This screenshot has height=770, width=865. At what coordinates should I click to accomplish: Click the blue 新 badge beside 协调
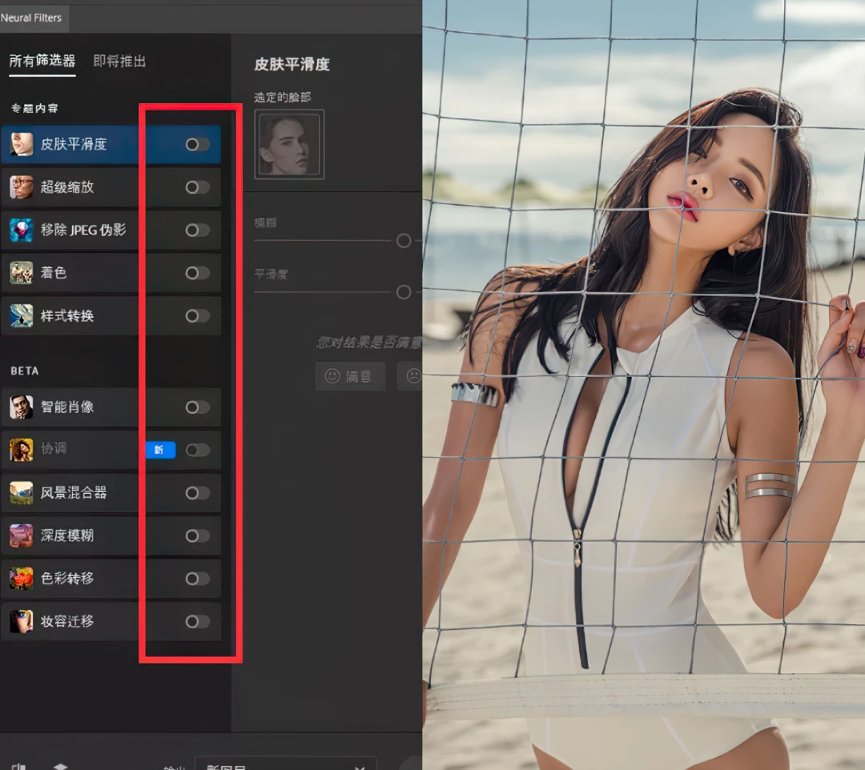click(x=160, y=450)
